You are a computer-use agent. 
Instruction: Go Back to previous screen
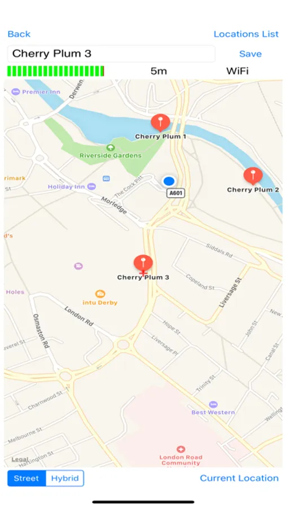pos(19,34)
